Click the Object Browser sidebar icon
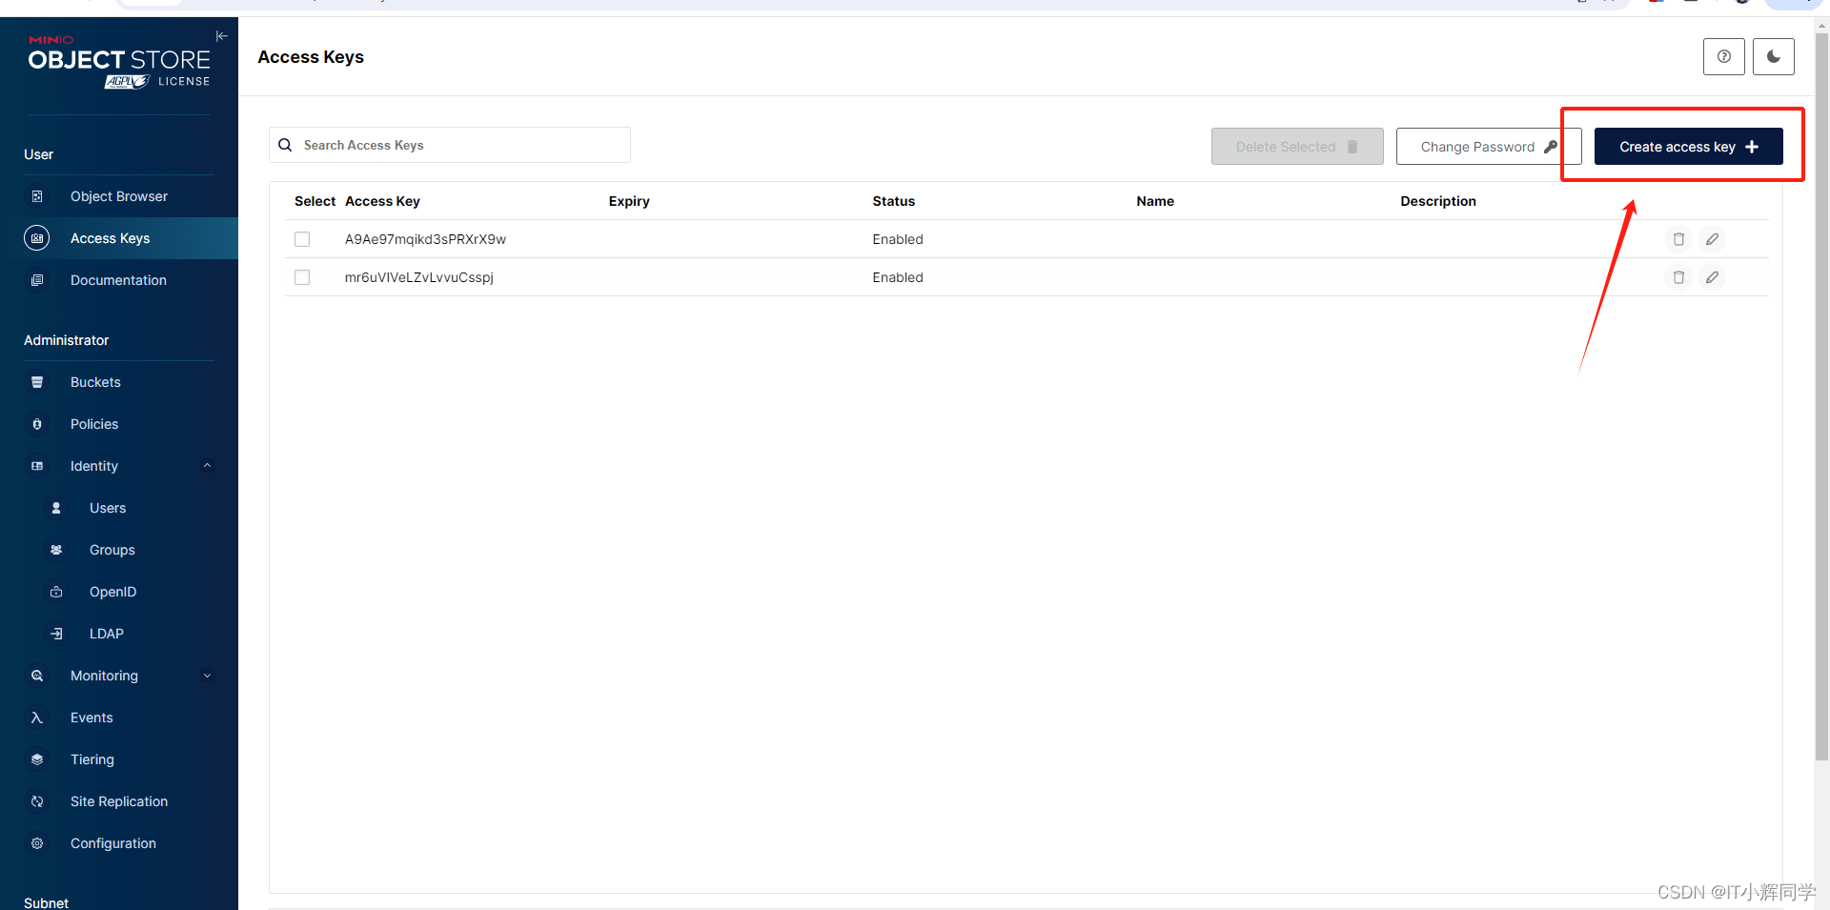The image size is (1830, 910). tap(37, 196)
